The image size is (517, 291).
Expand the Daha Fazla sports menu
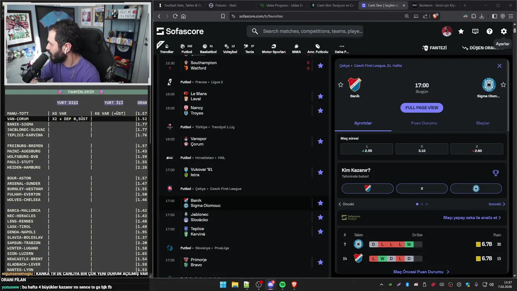click(x=342, y=49)
